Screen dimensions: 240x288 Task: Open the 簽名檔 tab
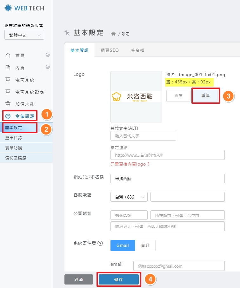pos(137,50)
